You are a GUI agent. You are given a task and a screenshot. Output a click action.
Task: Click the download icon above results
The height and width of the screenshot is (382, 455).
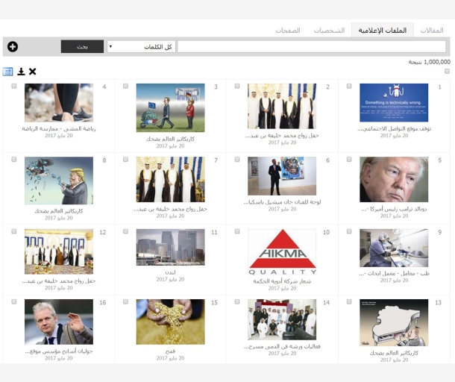coord(21,72)
